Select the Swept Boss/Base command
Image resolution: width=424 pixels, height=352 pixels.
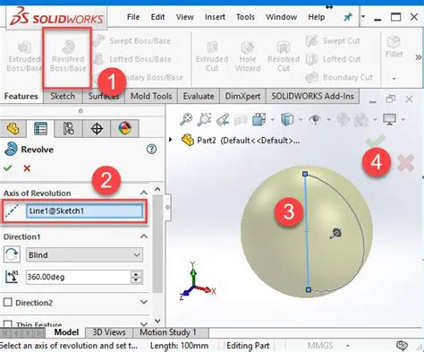tap(131, 41)
